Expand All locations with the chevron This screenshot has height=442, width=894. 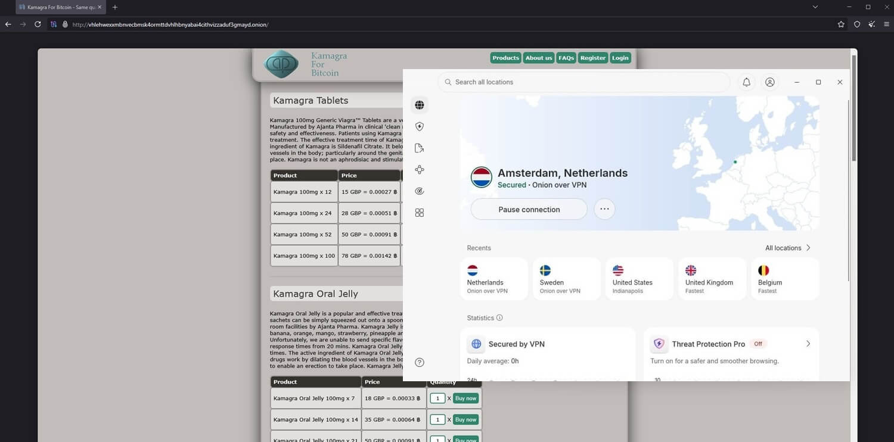click(x=808, y=248)
